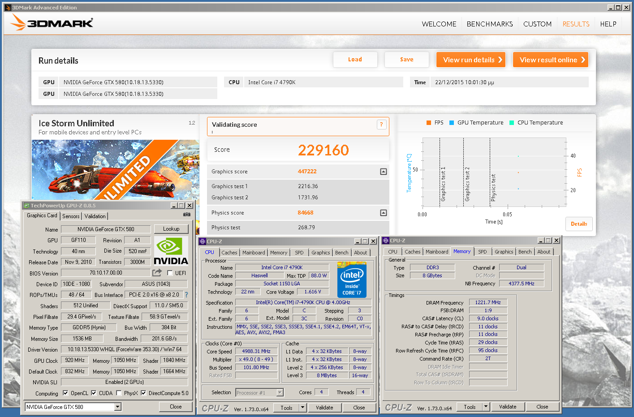This screenshot has height=417, width=634.
Task: Click the CPU-Z Memory window title icon
Action: (x=386, y=241)
